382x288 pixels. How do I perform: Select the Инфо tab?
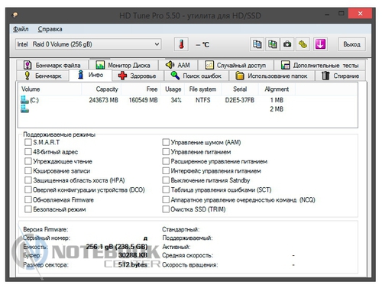pyautogui.click(x=90, y=75)
